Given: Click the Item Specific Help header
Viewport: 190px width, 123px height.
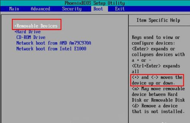Looking at the screenshot, I should point(158,20).
